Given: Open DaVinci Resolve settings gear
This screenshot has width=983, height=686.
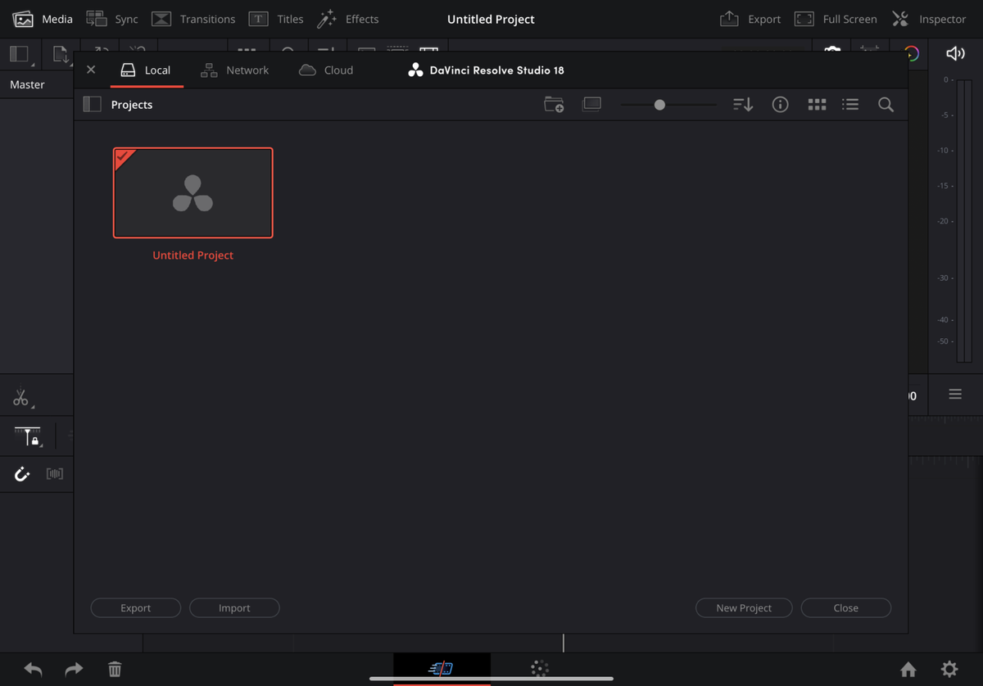Looking at the screenshot, I should tap(948, 669).
